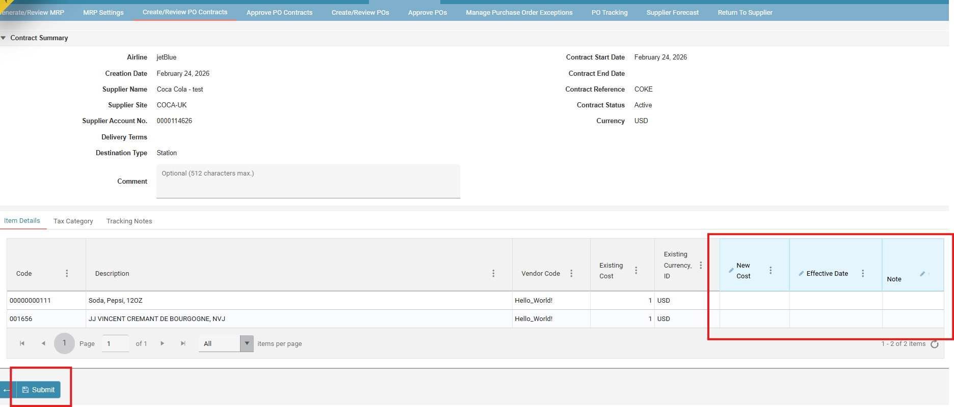Click into the Comment text area
This screenshot has height=407, width=954.
(308, 181)
